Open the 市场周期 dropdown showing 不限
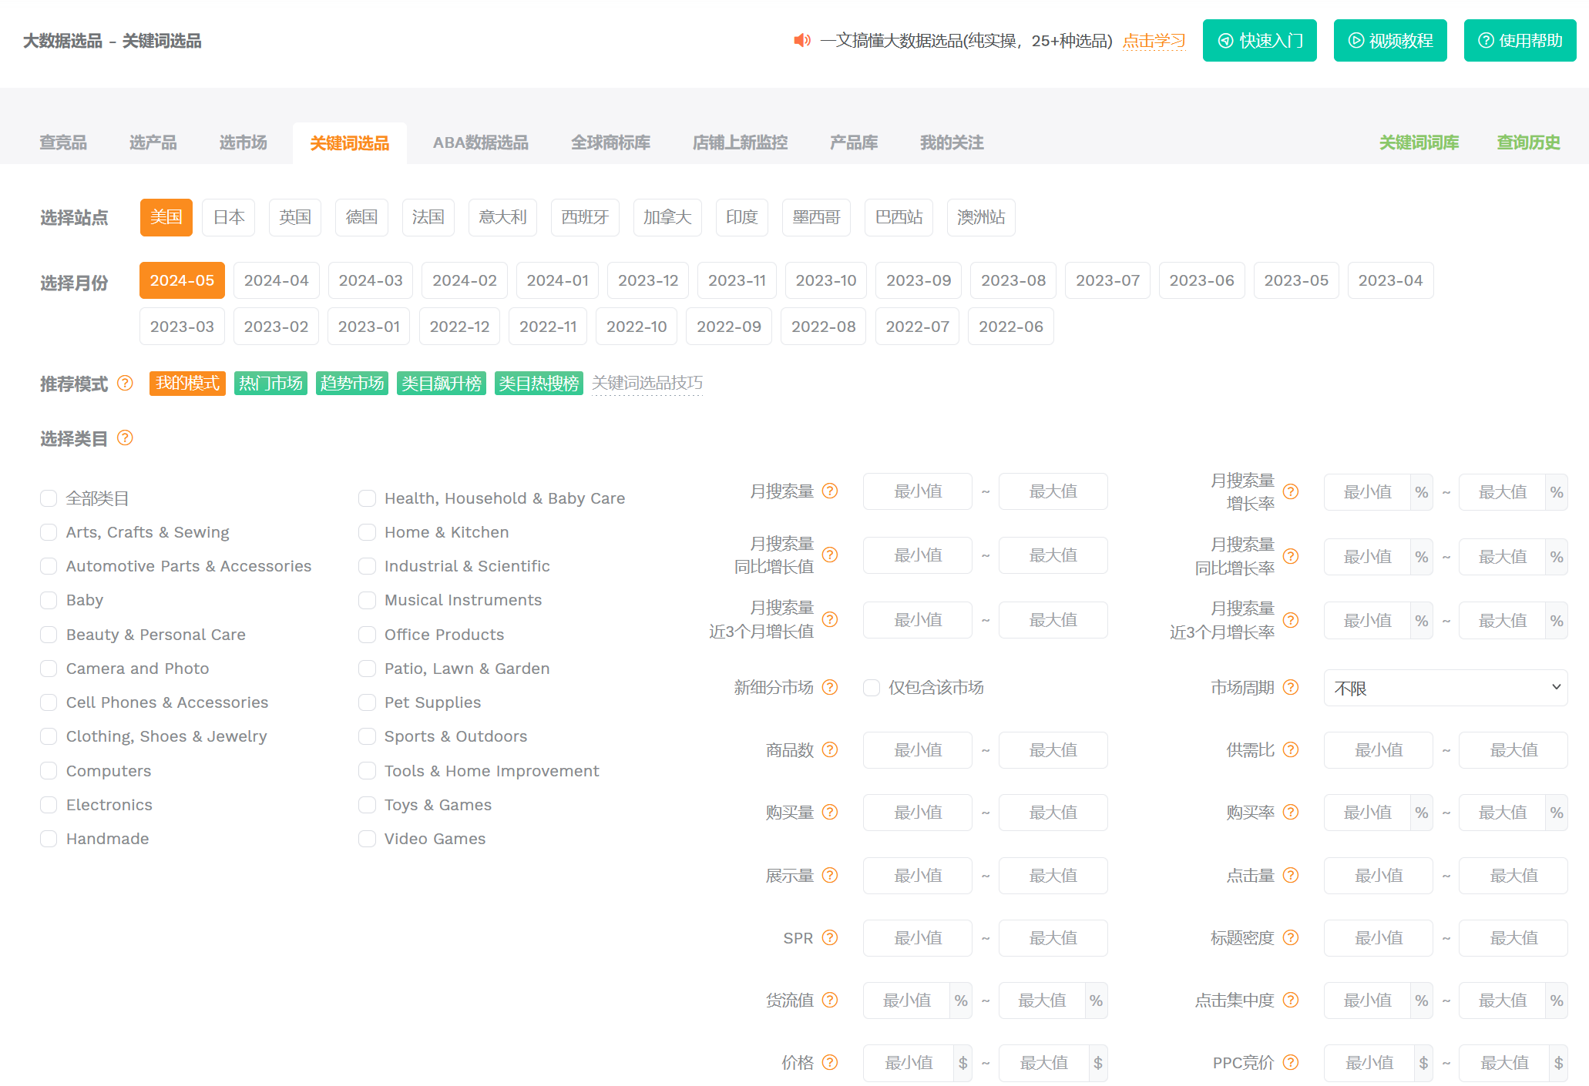Screen dimensions: 1589x1086 pyautogui.click(x=1445, y=688)
